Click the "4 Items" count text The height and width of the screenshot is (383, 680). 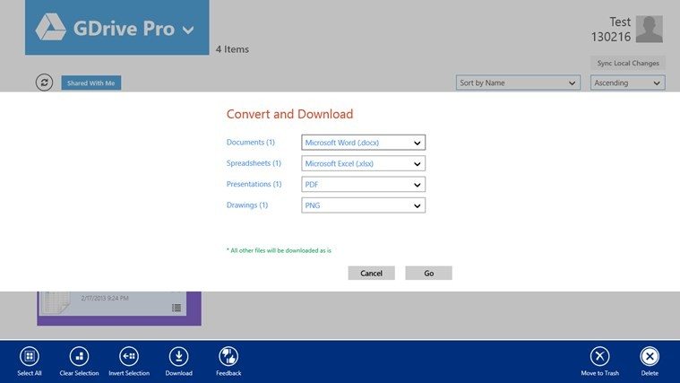pos(232,49)
